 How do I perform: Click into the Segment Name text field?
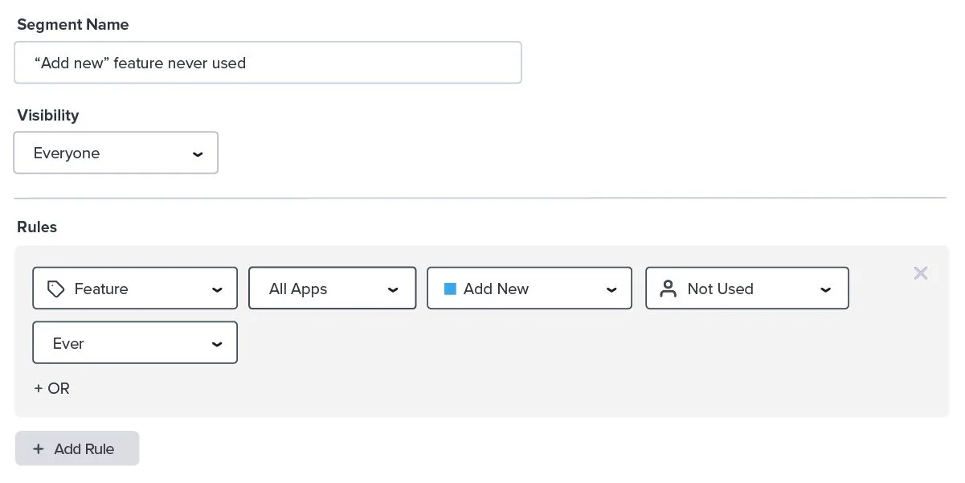click(268, 63)
